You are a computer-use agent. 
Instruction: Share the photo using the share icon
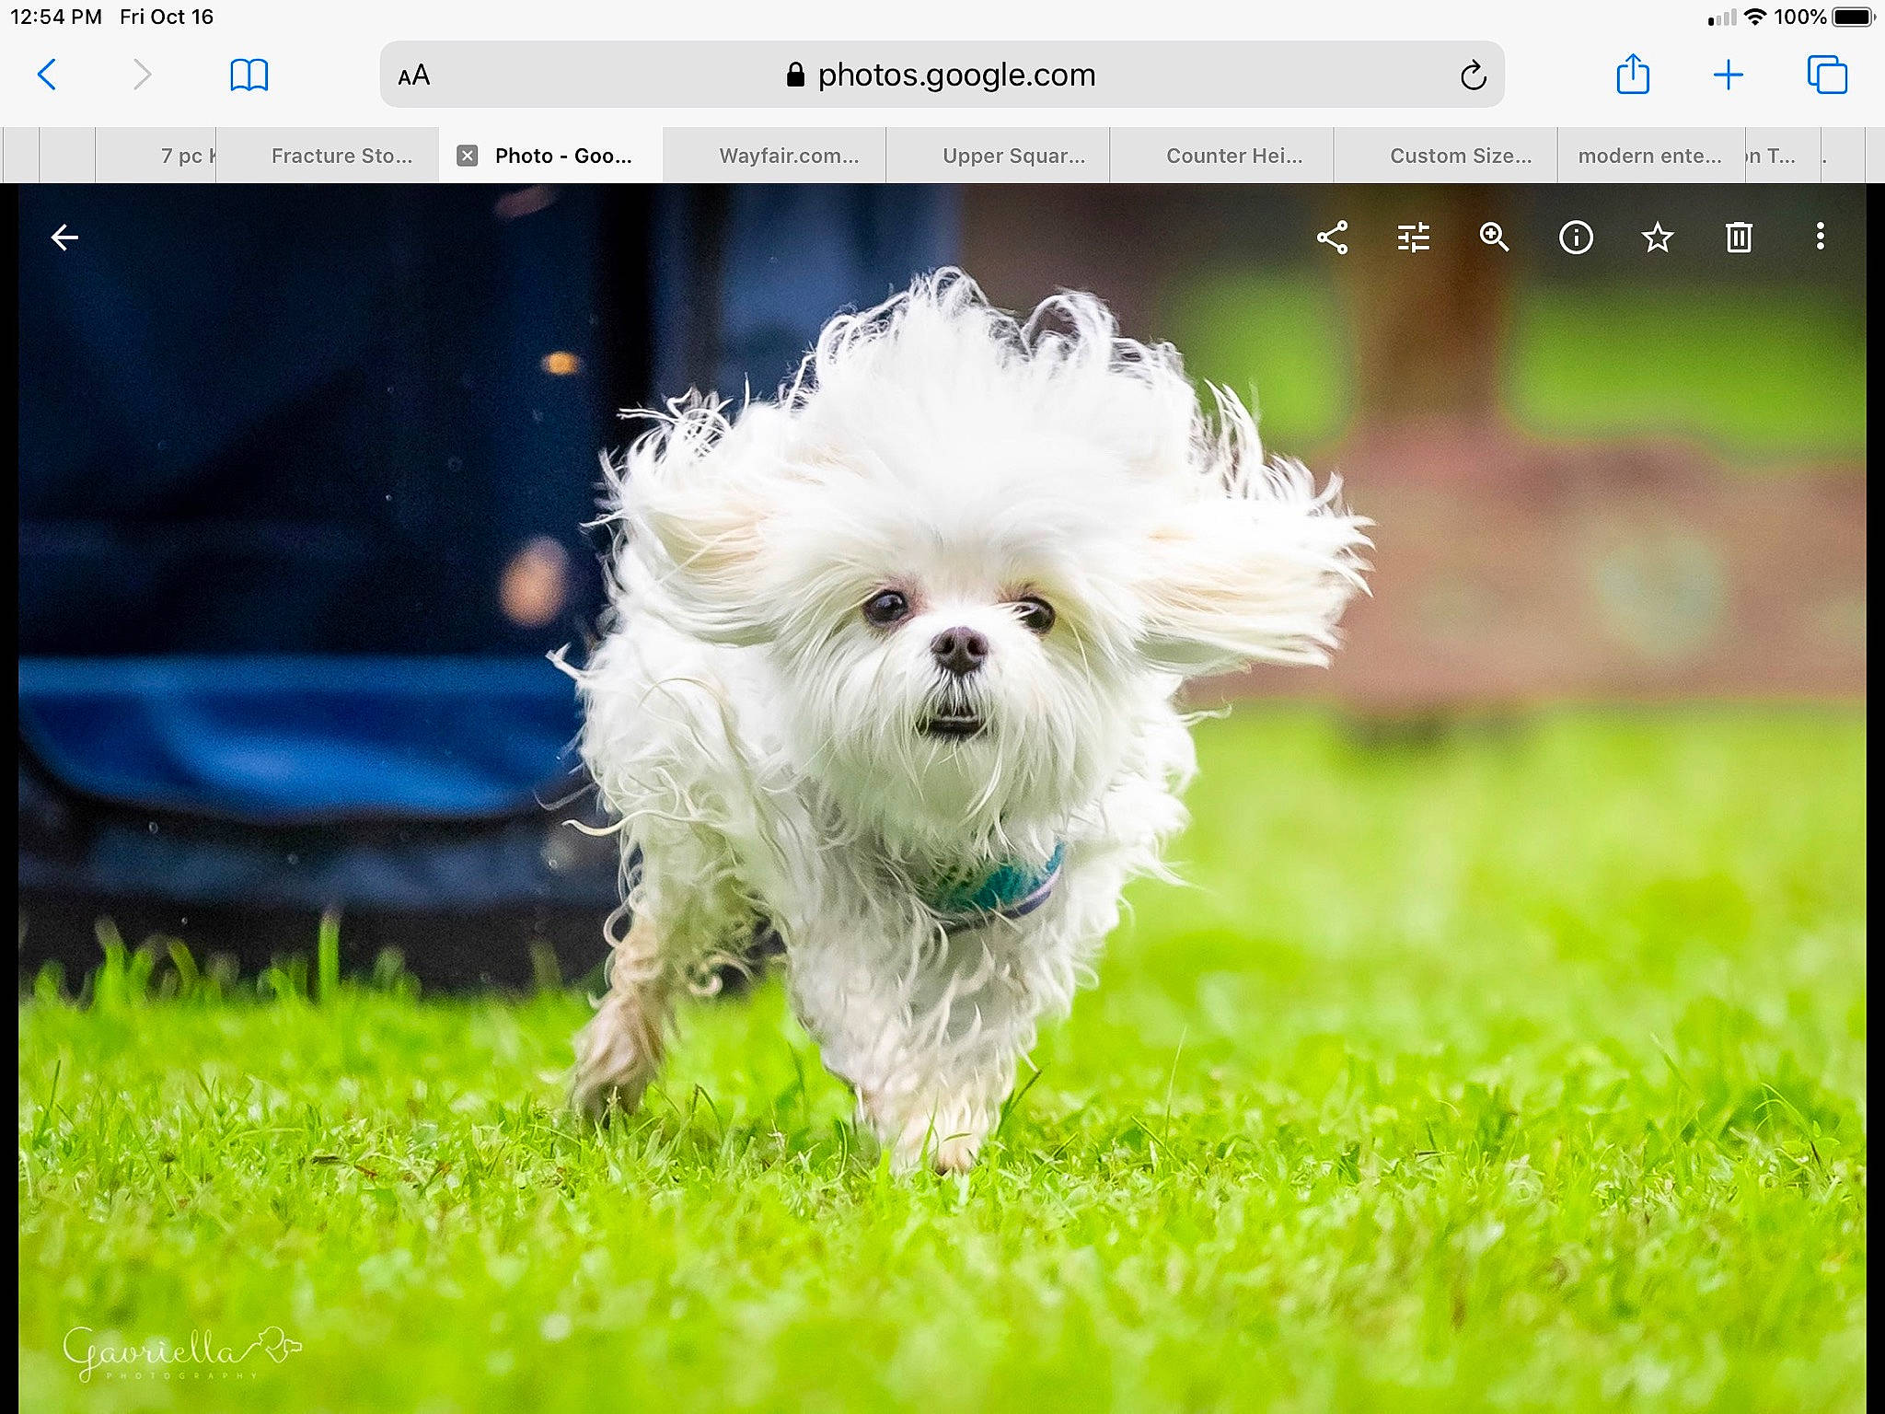(1333, 238)
